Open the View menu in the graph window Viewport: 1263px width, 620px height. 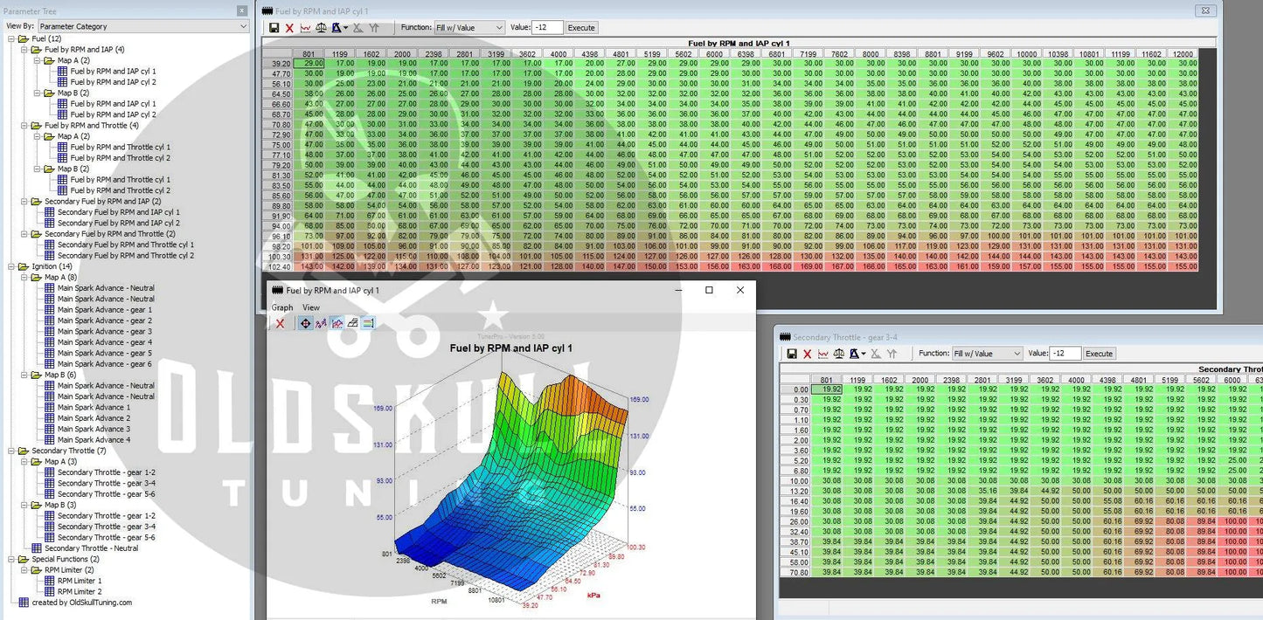311,307
